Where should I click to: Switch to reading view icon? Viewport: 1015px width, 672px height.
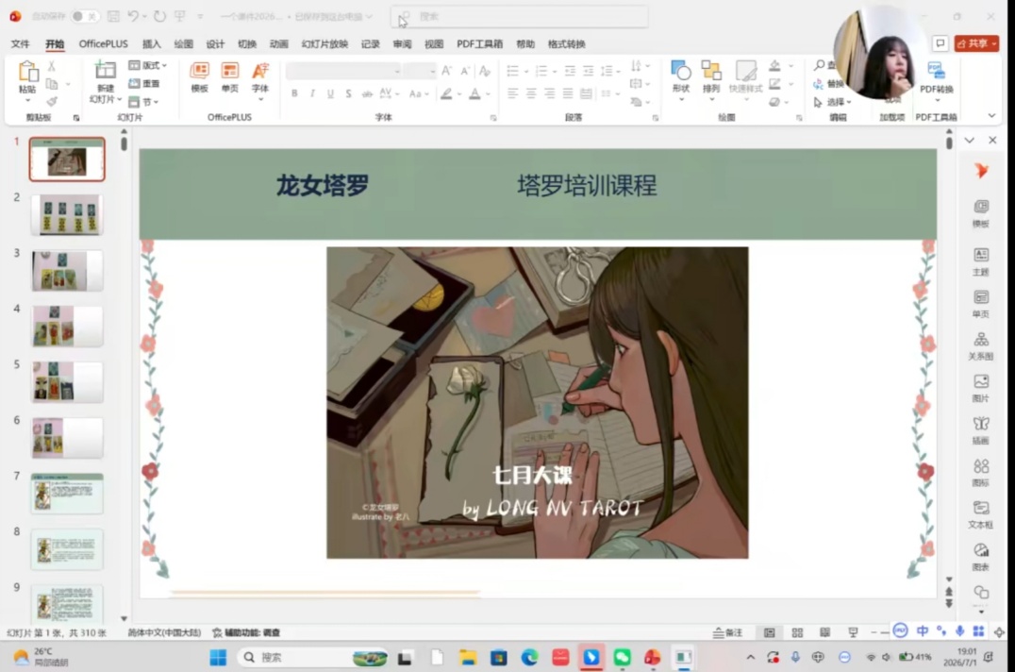pos(824,632)
